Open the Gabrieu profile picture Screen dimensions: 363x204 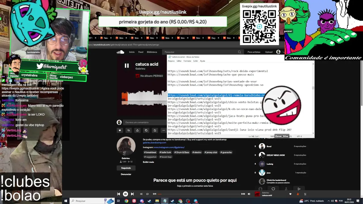point(126,146)
